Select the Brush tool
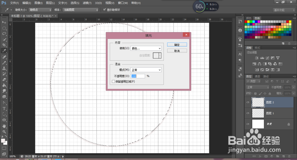This screenshot has height=160, width=297. point(4,63)
